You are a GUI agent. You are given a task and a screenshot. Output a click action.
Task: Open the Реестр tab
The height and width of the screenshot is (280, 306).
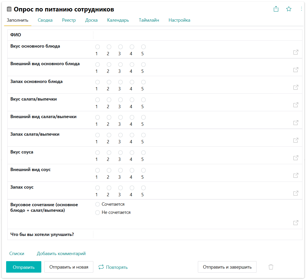click(69, 20)
